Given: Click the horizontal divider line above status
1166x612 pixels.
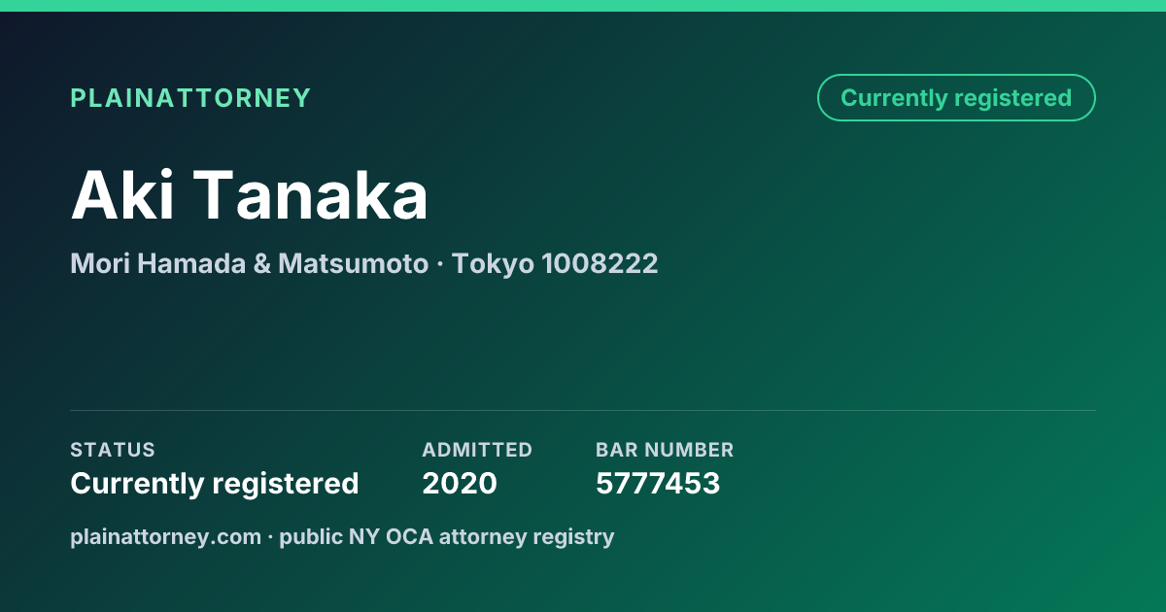Looking at the screenshot, I should pos(583,410).
